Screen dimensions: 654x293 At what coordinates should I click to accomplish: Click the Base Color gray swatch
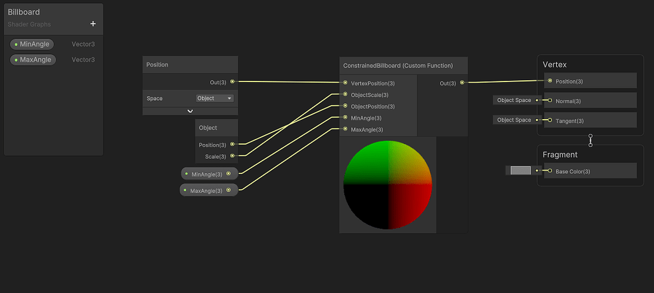(521, 171)
